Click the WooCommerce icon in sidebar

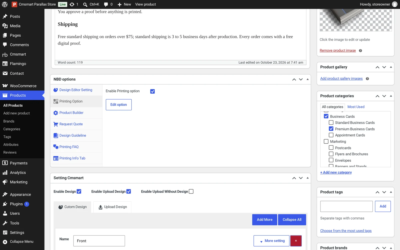coord(5,86)
